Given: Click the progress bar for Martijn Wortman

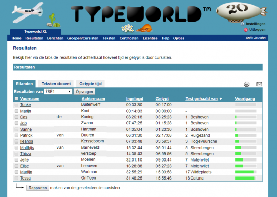Looking at the screenshot, I should tap(246, 172).
